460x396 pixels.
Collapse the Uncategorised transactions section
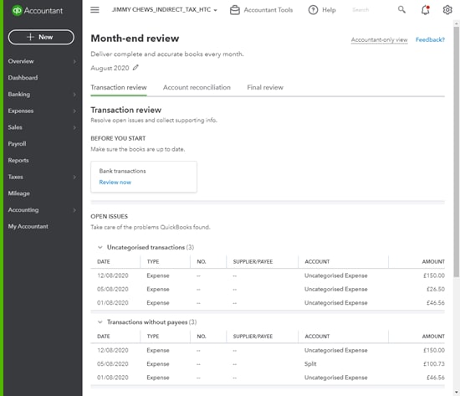pyautogui.click(x=100, y=247)
